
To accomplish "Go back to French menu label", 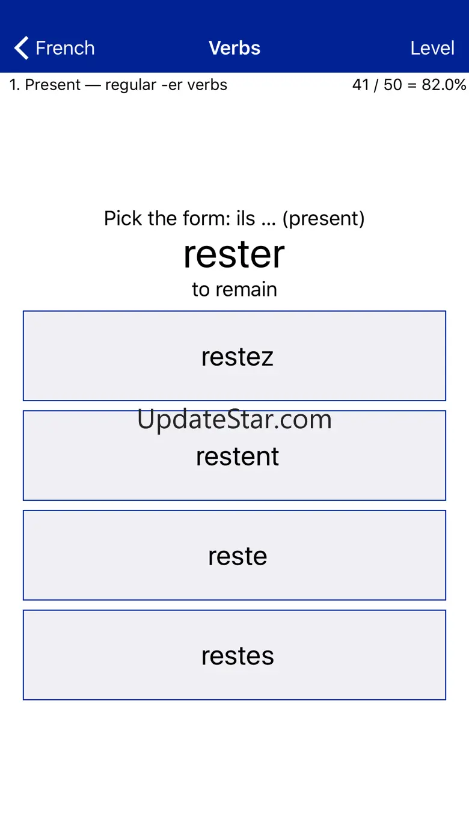I will (65, 48).
